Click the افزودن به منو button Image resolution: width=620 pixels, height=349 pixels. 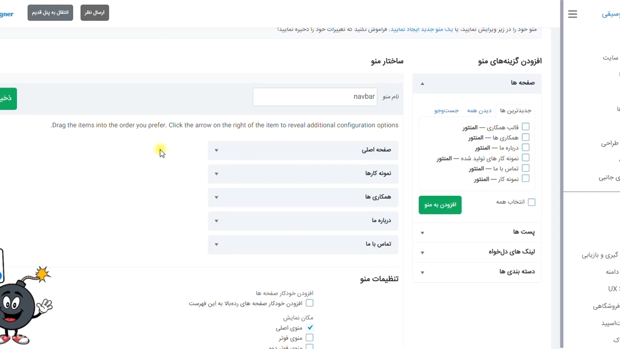coord(440,205)
